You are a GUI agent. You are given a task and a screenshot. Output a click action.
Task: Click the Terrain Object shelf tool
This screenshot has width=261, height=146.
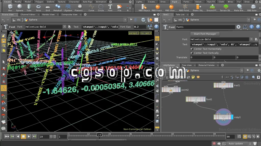pos(226,8)
